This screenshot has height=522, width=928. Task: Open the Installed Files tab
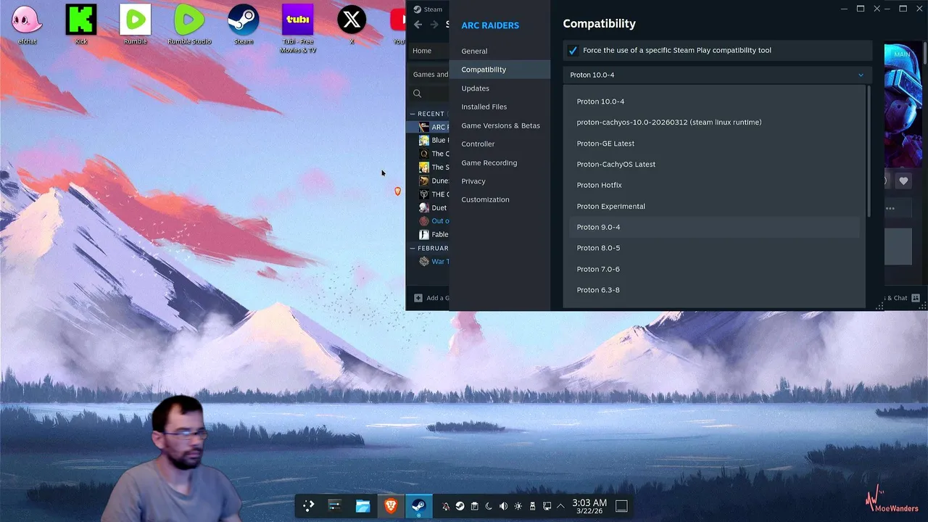pos(500,107)
